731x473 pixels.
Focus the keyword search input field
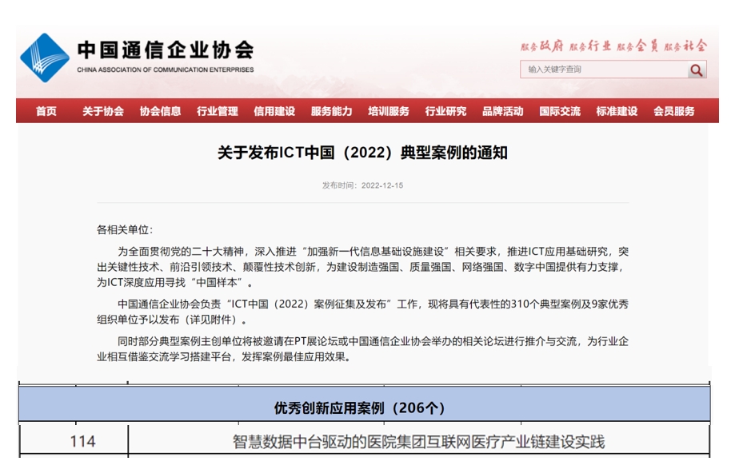click(x=604, y=70)
